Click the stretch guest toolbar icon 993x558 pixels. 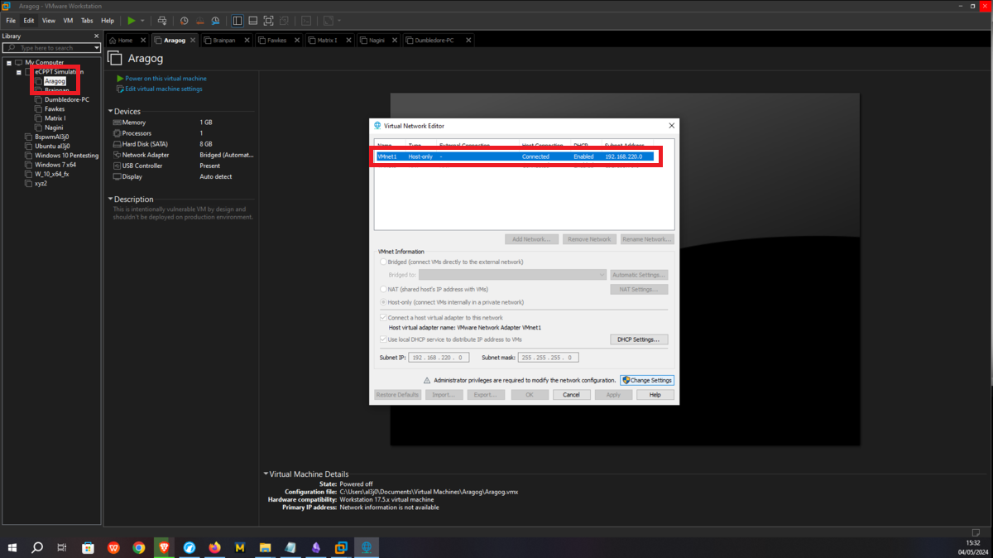(x=329, y=21)
